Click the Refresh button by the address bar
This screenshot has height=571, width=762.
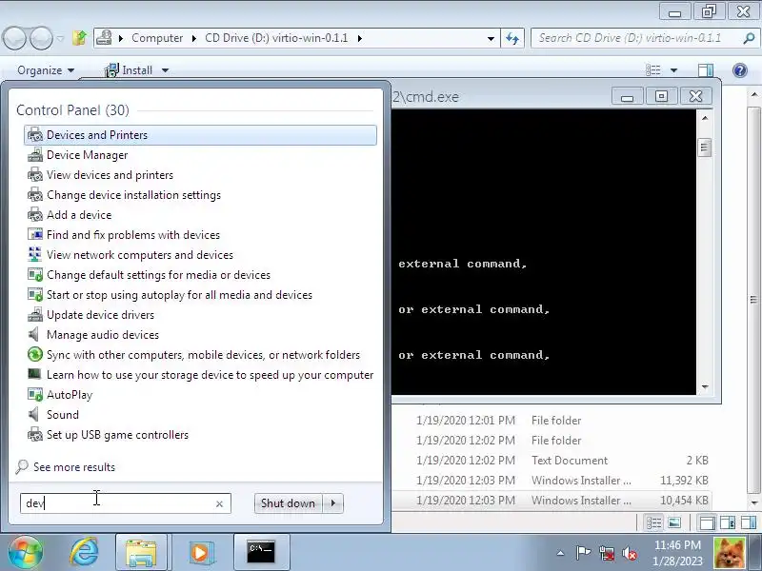click(512, 38)
